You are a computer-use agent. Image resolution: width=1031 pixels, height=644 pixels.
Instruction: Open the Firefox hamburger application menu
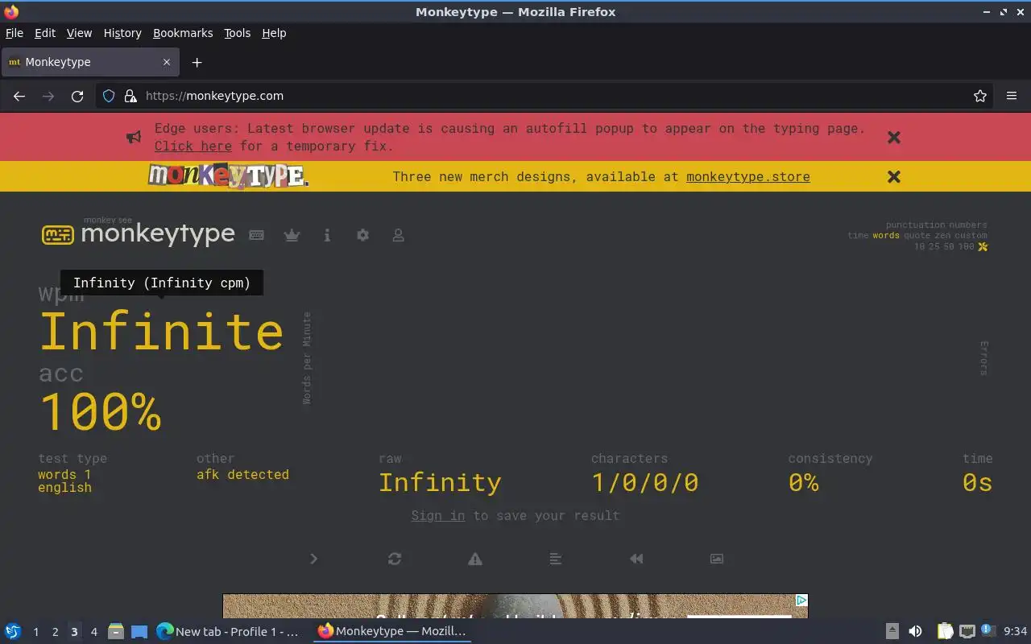tap(1012, 96)
